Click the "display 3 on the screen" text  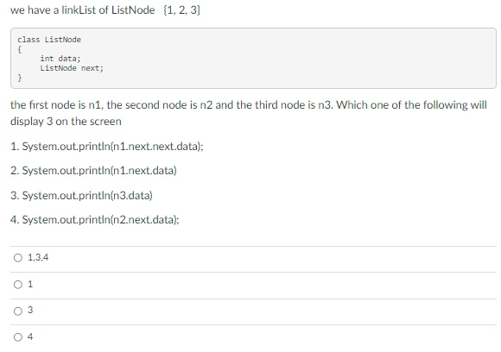(x=66, y=122)
